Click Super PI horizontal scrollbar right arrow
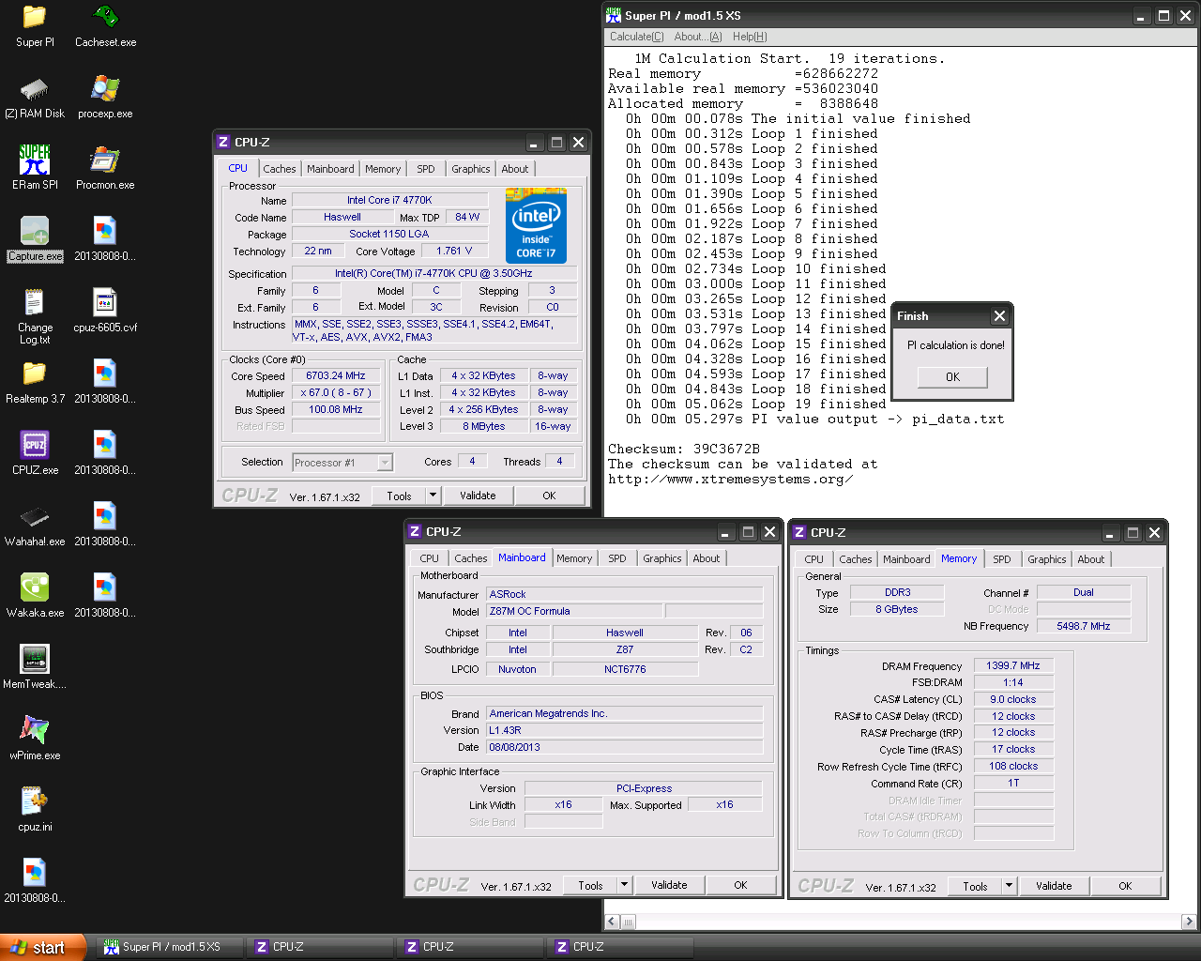This screenshot has width=1201, height=961. [x=1189, y=922]
